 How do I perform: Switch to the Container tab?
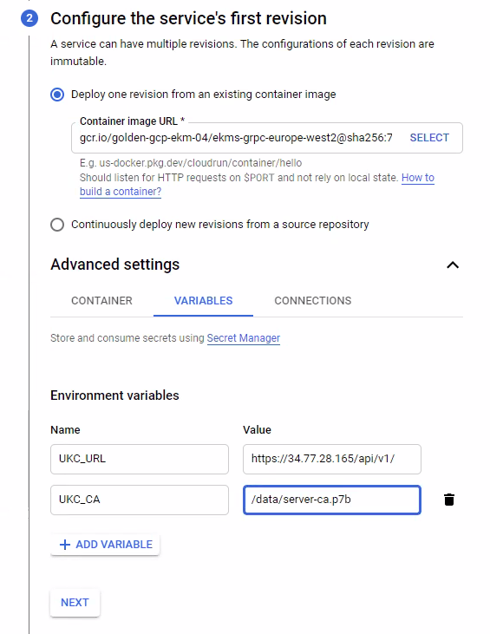pyautogui.click(x=101, y=301)
